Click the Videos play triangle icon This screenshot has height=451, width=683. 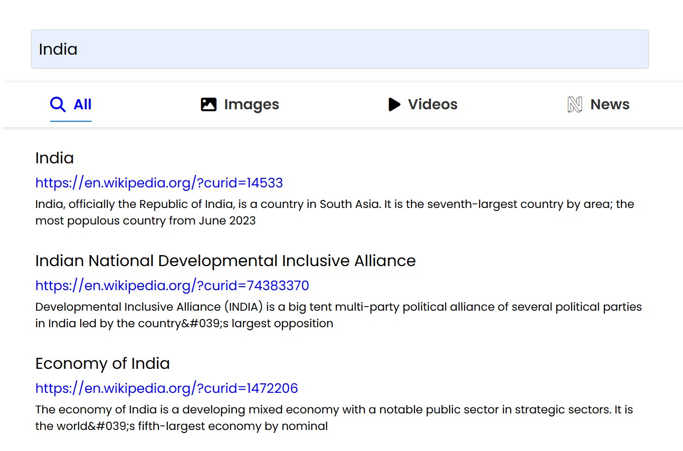[394, 104]
